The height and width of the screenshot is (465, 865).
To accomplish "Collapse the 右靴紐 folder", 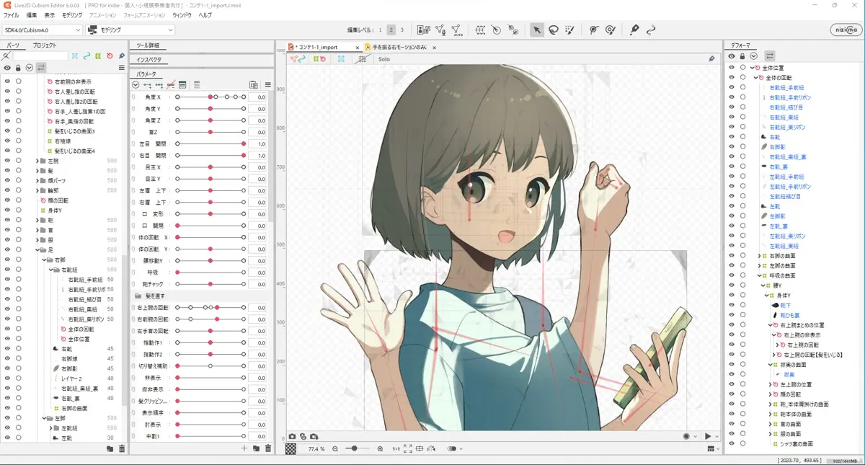I will click(x=52, y=269).
